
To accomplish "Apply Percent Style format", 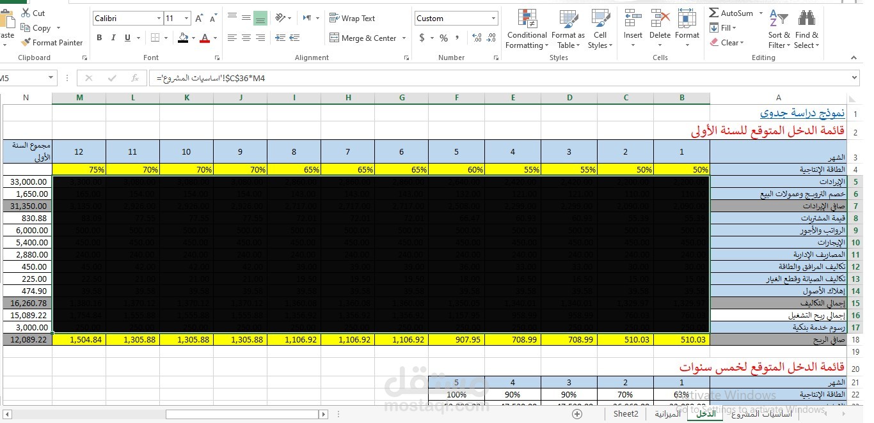I will point(443,38).
